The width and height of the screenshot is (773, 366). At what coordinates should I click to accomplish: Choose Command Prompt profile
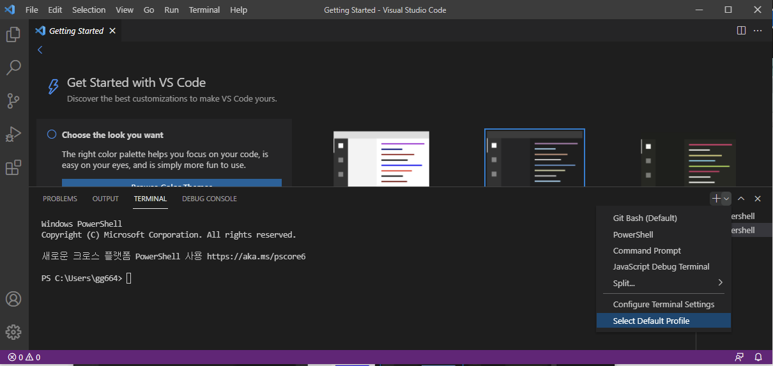[664, 250]
